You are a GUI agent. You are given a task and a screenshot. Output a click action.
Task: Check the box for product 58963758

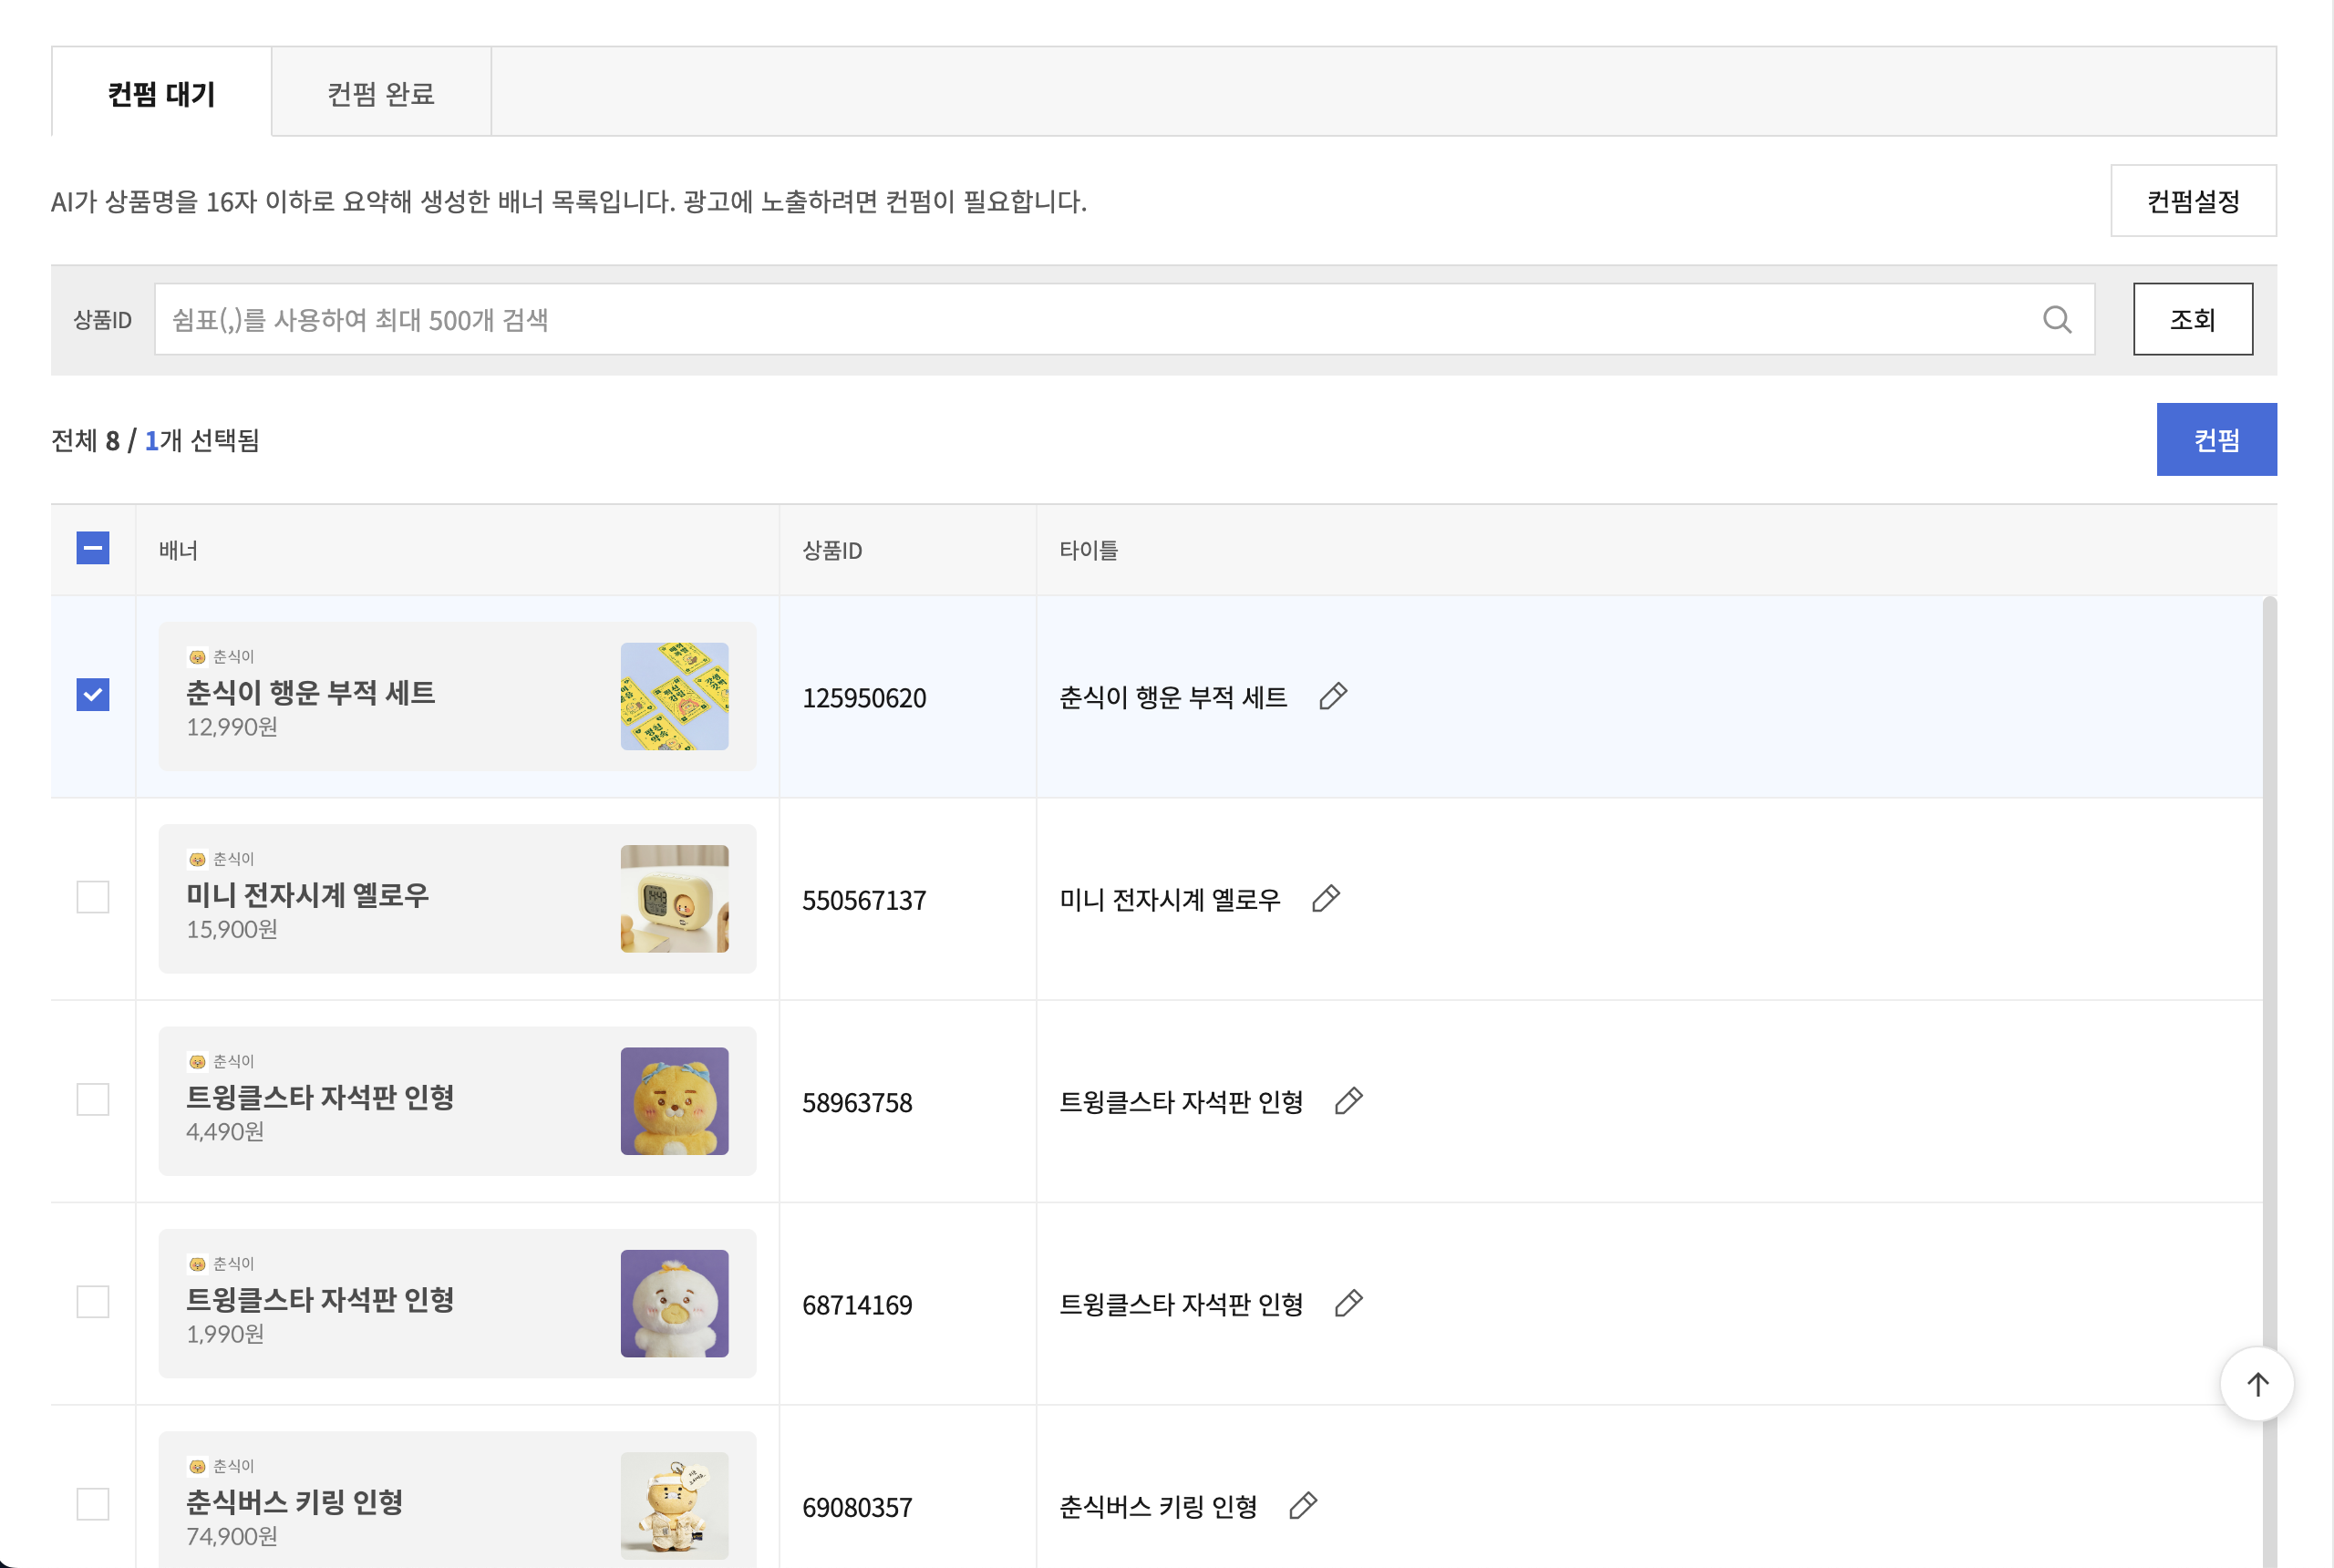click(93, 1100)
